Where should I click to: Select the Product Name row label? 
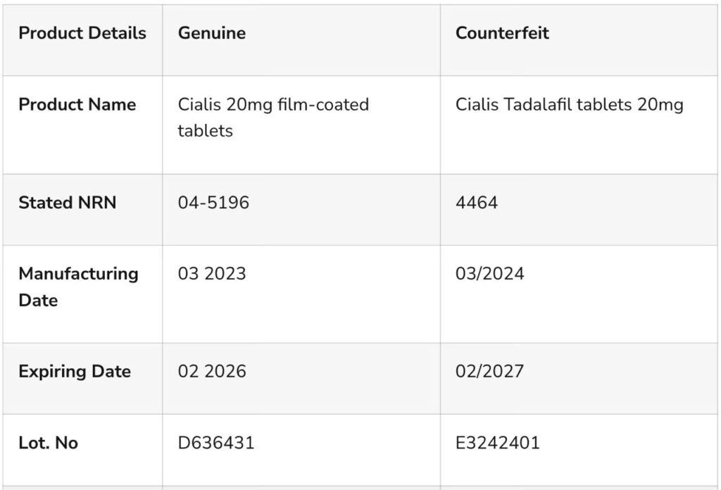(77, 105)
